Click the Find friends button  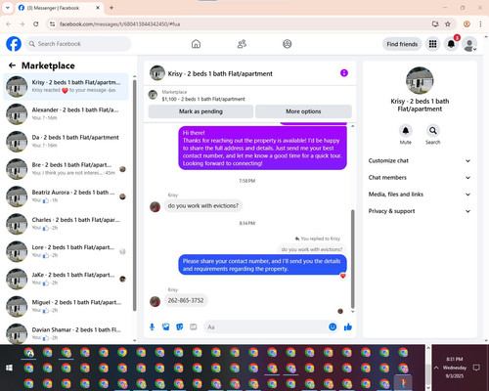pos(402,44)
